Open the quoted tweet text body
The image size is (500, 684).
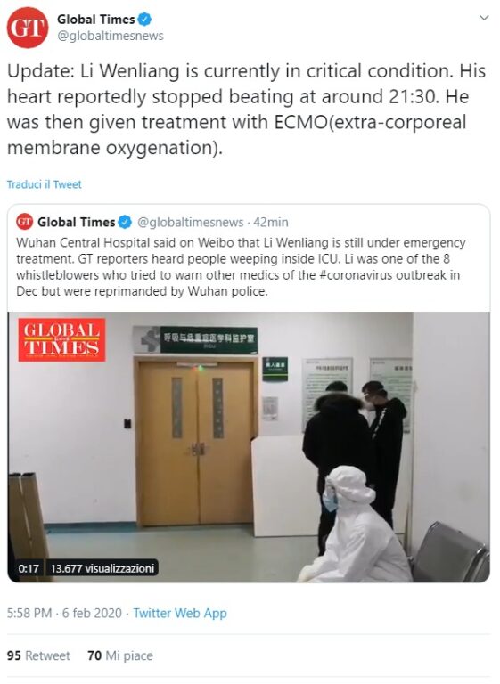coord(241,266)
